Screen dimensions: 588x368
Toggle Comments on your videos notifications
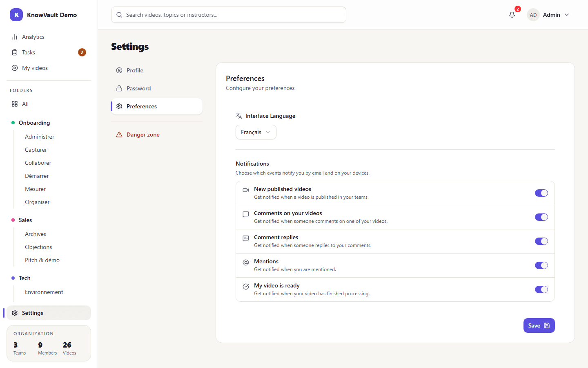click(x=541, y=217)
